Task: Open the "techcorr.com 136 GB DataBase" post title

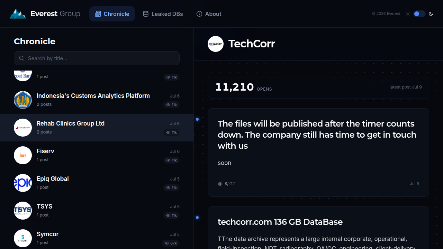Action: (x=280, y=222)
